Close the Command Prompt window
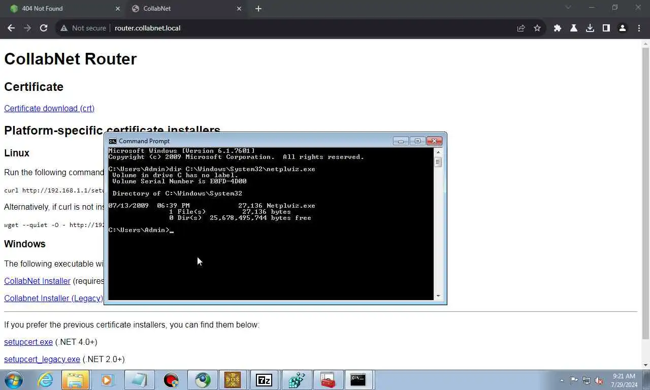 pos(434,141)
